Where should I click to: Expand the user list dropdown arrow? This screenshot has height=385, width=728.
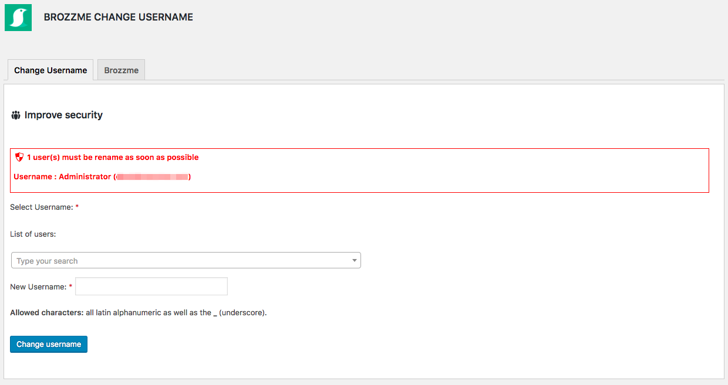355,261
